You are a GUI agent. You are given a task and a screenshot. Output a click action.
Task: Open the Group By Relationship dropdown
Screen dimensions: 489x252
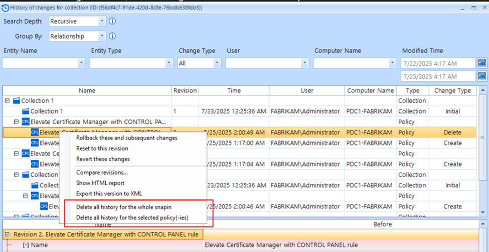click(102, 36)
